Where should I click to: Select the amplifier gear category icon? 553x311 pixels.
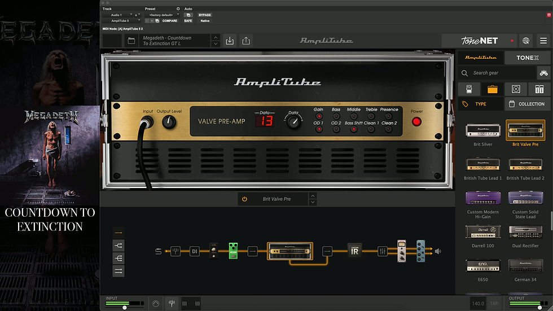point(492,89)
